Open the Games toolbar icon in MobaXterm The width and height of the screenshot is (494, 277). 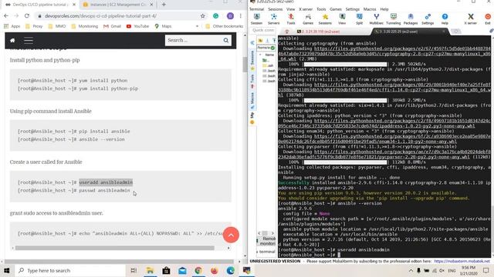click(308, 18)
